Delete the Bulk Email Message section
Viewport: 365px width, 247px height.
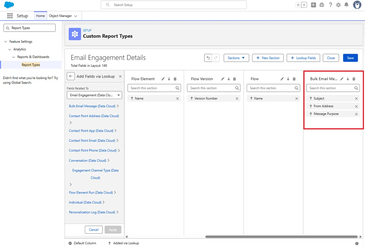[x=354, y=79]
